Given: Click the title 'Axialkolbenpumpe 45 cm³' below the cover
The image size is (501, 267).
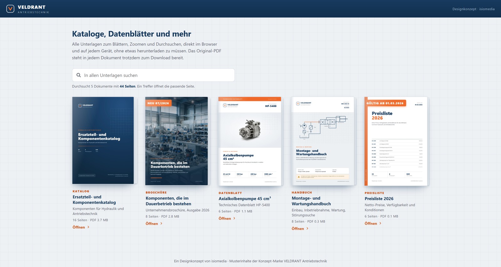Looking at the screenshot, I should click(245, 199).
